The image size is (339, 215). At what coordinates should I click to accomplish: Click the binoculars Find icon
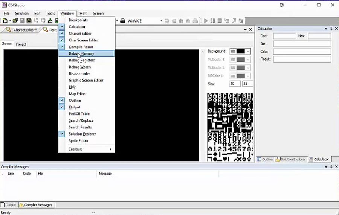[x=181, y=21]
